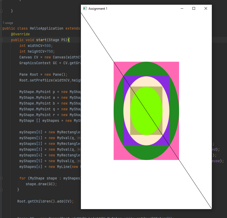Click the 'myShapes[4] = new MyRectangle' line

[50, 155]
